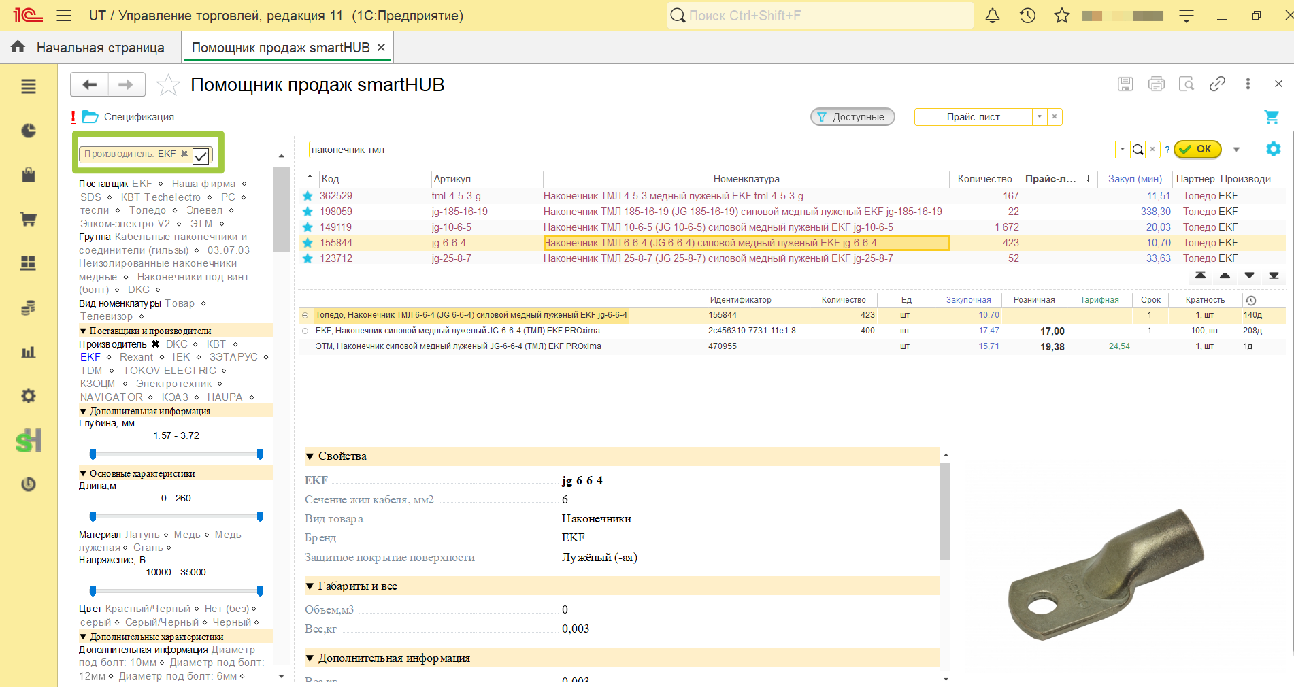Copy link to the form via chain icon
This screenshot has height=687, width=1294.
(1217, 84)
